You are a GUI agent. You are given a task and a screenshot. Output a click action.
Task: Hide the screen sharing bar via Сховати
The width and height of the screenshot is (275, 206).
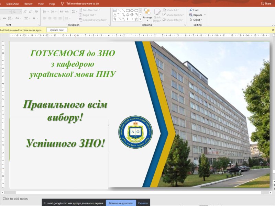(143, 203)
